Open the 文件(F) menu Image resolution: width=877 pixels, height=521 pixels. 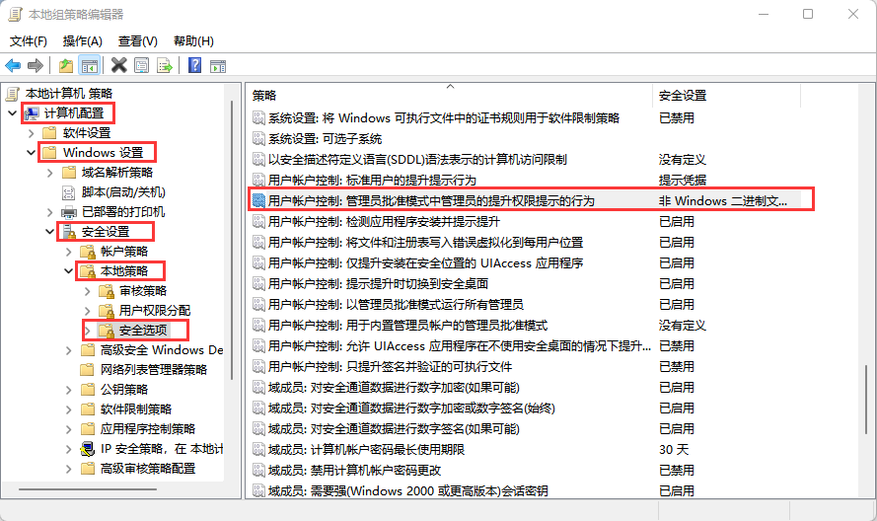click(x=29, y=40)
